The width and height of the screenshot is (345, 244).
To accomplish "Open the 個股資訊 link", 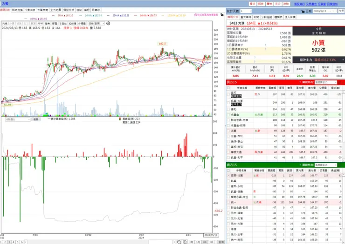I will click(x=299, y=4).
